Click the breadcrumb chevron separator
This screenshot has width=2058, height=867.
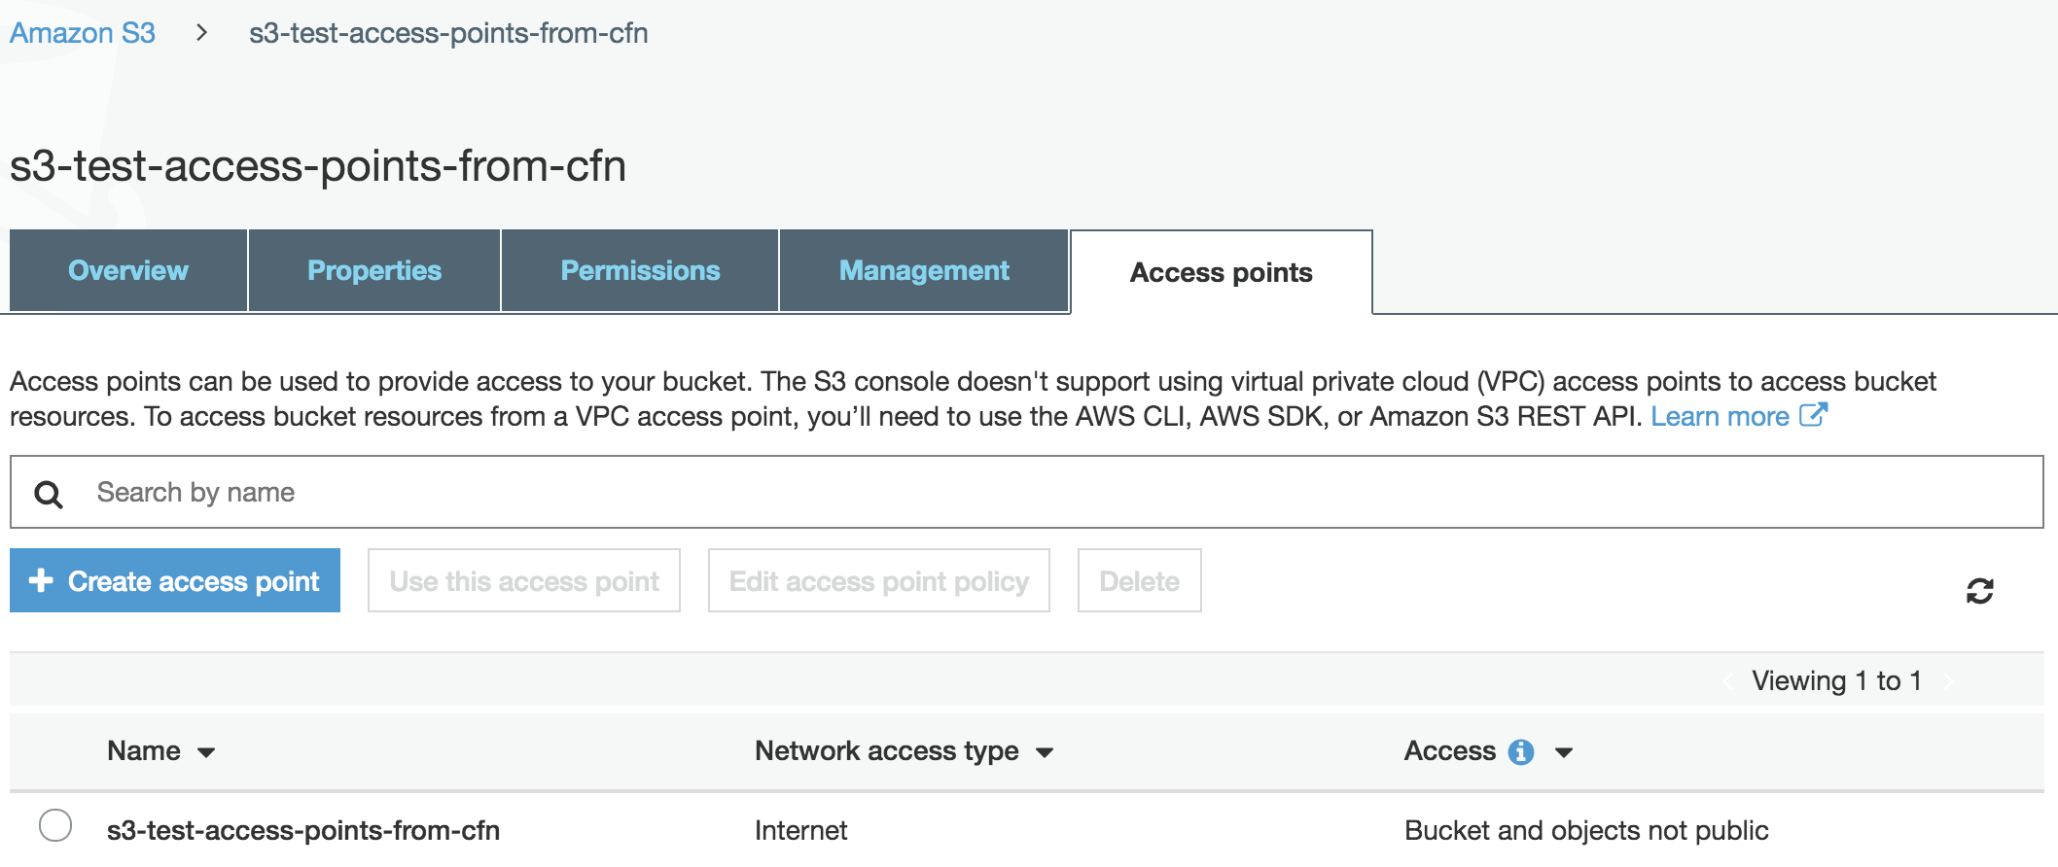[x=201, y=32]
